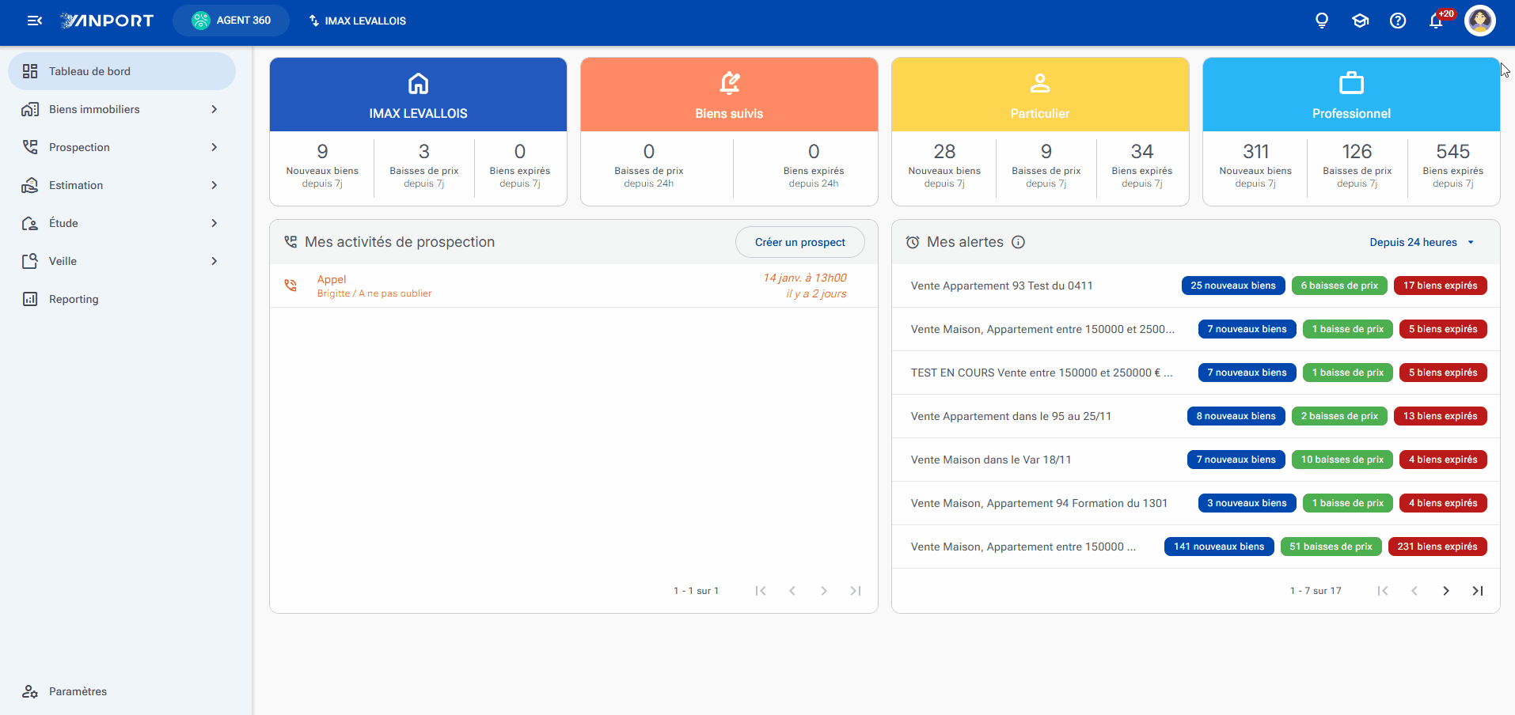The image size is (1515, 715).
Task: Open the Depuis 24 heures dropdown
Action: tap(1422, 242)
